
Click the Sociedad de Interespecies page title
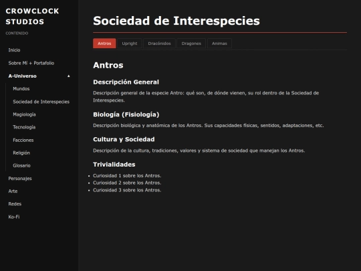[x=176, y=21]
